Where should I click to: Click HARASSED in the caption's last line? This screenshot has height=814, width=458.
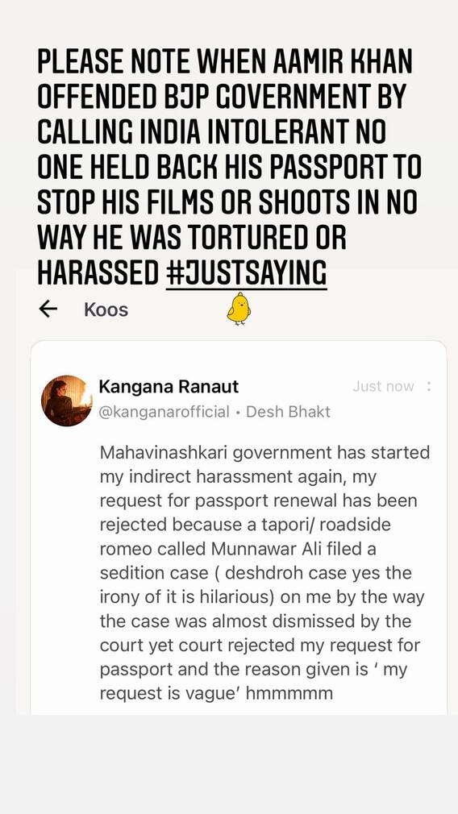(x=98, y=272)
